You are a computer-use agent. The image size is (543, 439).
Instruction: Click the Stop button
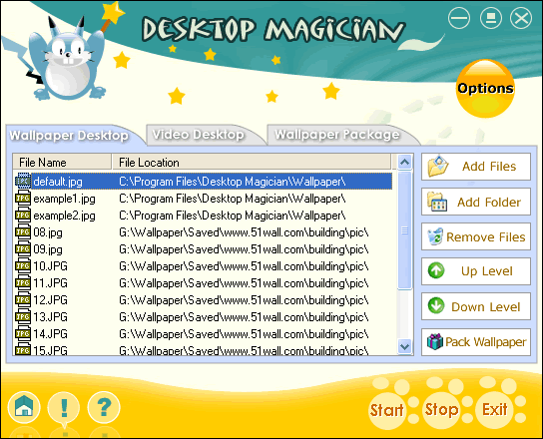click(441, 410)
